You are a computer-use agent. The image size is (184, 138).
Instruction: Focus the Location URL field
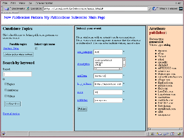tap(95, 9)
